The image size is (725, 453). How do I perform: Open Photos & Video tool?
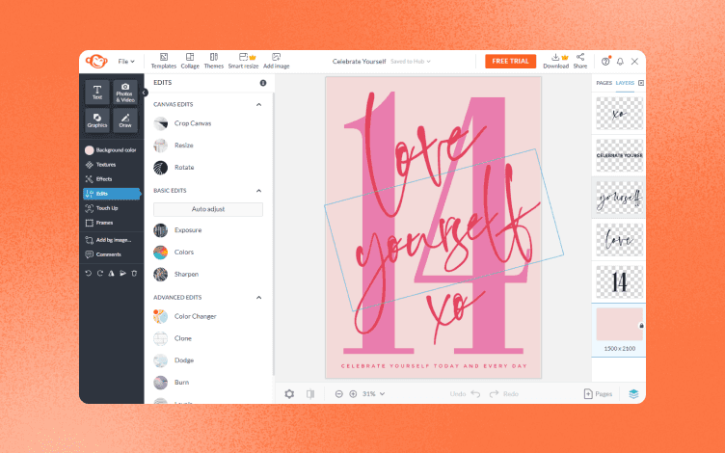pos(125,92)
